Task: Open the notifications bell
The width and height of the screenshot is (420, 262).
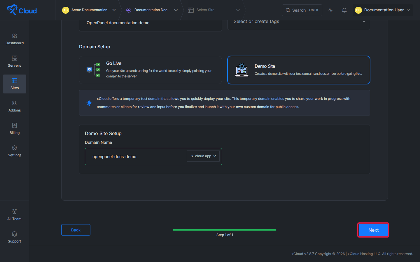Action: (344, 10)
